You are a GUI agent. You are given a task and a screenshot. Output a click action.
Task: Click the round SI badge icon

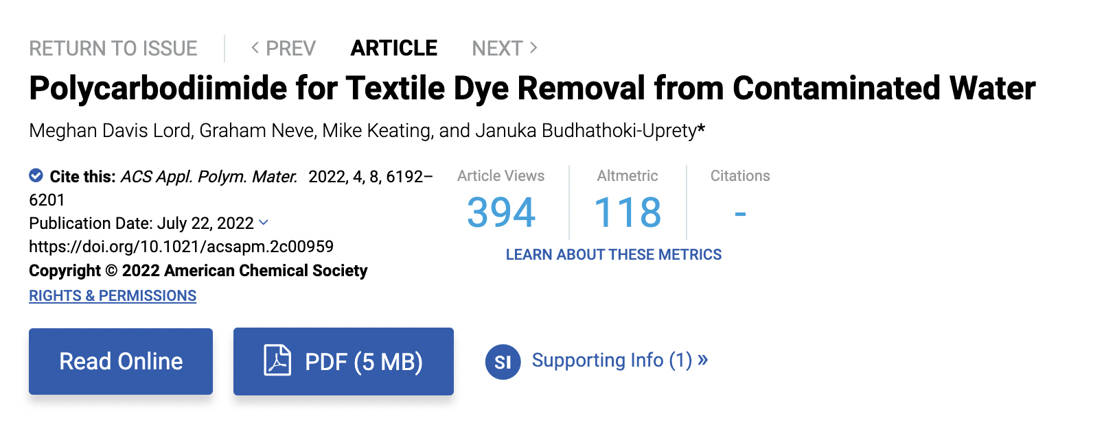point(503,361)
